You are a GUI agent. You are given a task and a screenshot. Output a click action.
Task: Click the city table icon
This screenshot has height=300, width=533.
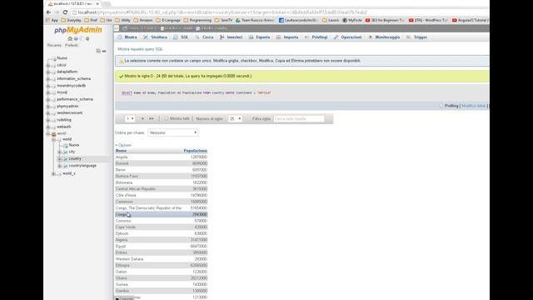65,152
